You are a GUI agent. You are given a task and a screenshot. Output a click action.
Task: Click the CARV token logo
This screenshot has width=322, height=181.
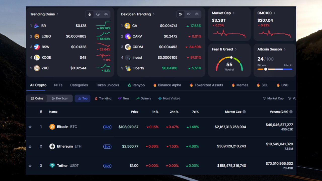point(128,36)
